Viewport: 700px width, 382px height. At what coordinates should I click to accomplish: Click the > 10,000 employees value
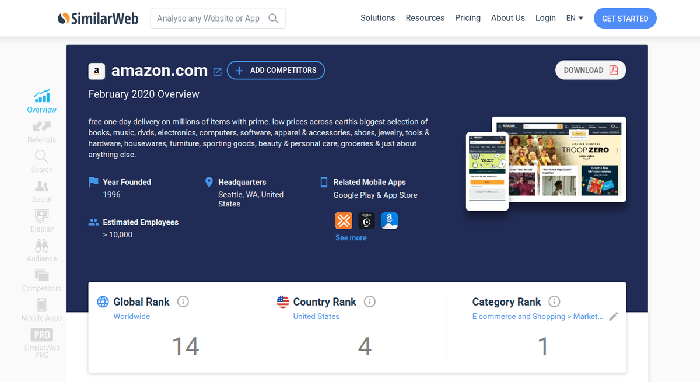pos(118,234)
